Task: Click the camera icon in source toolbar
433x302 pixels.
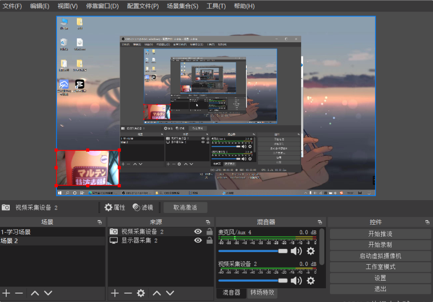Action: click(6, 207)
